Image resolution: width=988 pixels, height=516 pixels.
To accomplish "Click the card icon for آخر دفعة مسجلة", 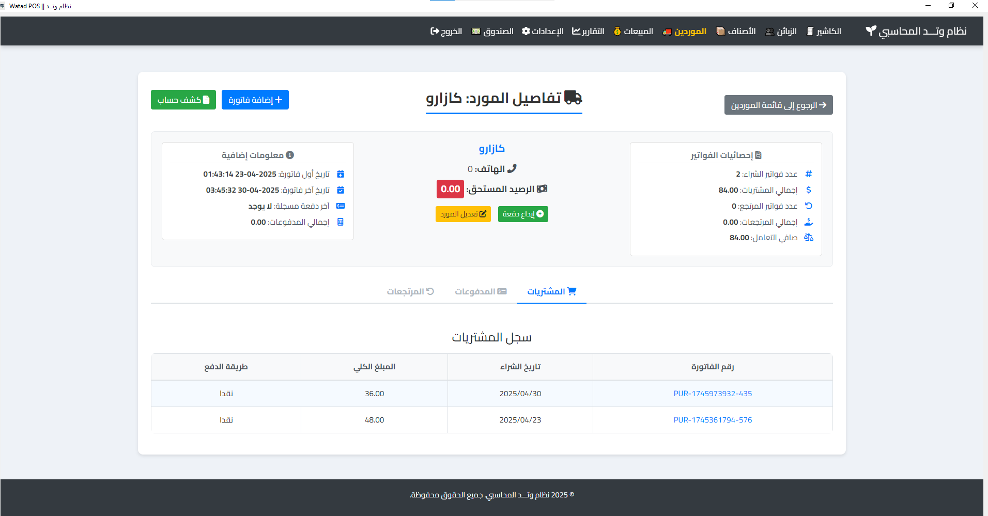I will (341, 206).
